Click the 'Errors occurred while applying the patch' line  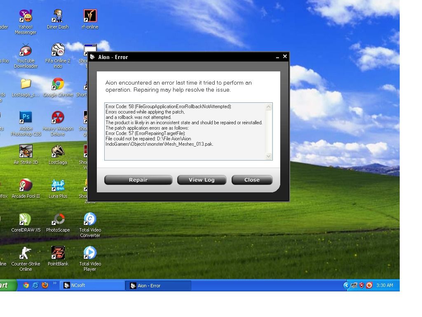pos(145,112)
